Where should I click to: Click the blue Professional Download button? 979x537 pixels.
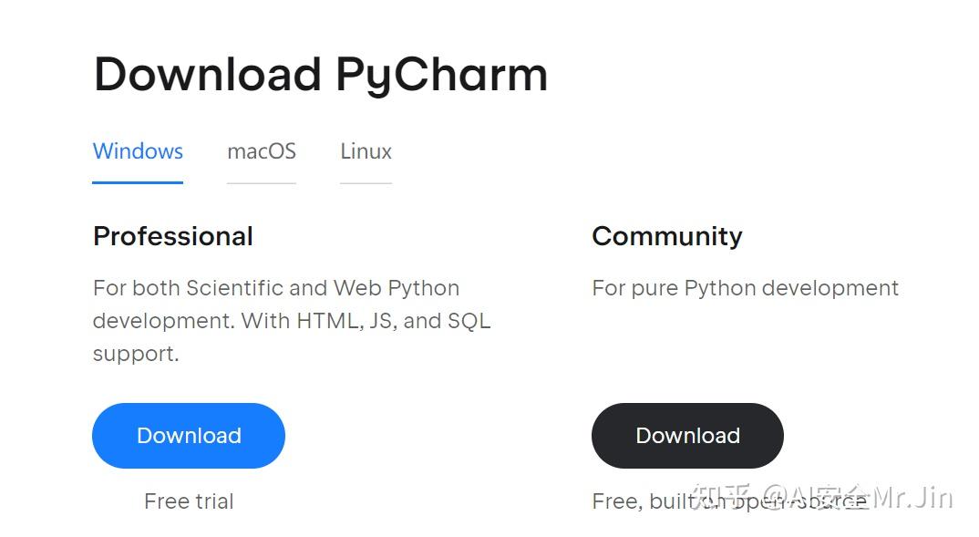click(189, 436)
